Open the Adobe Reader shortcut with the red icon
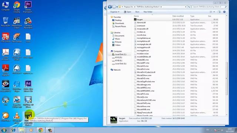 [6, 70]
